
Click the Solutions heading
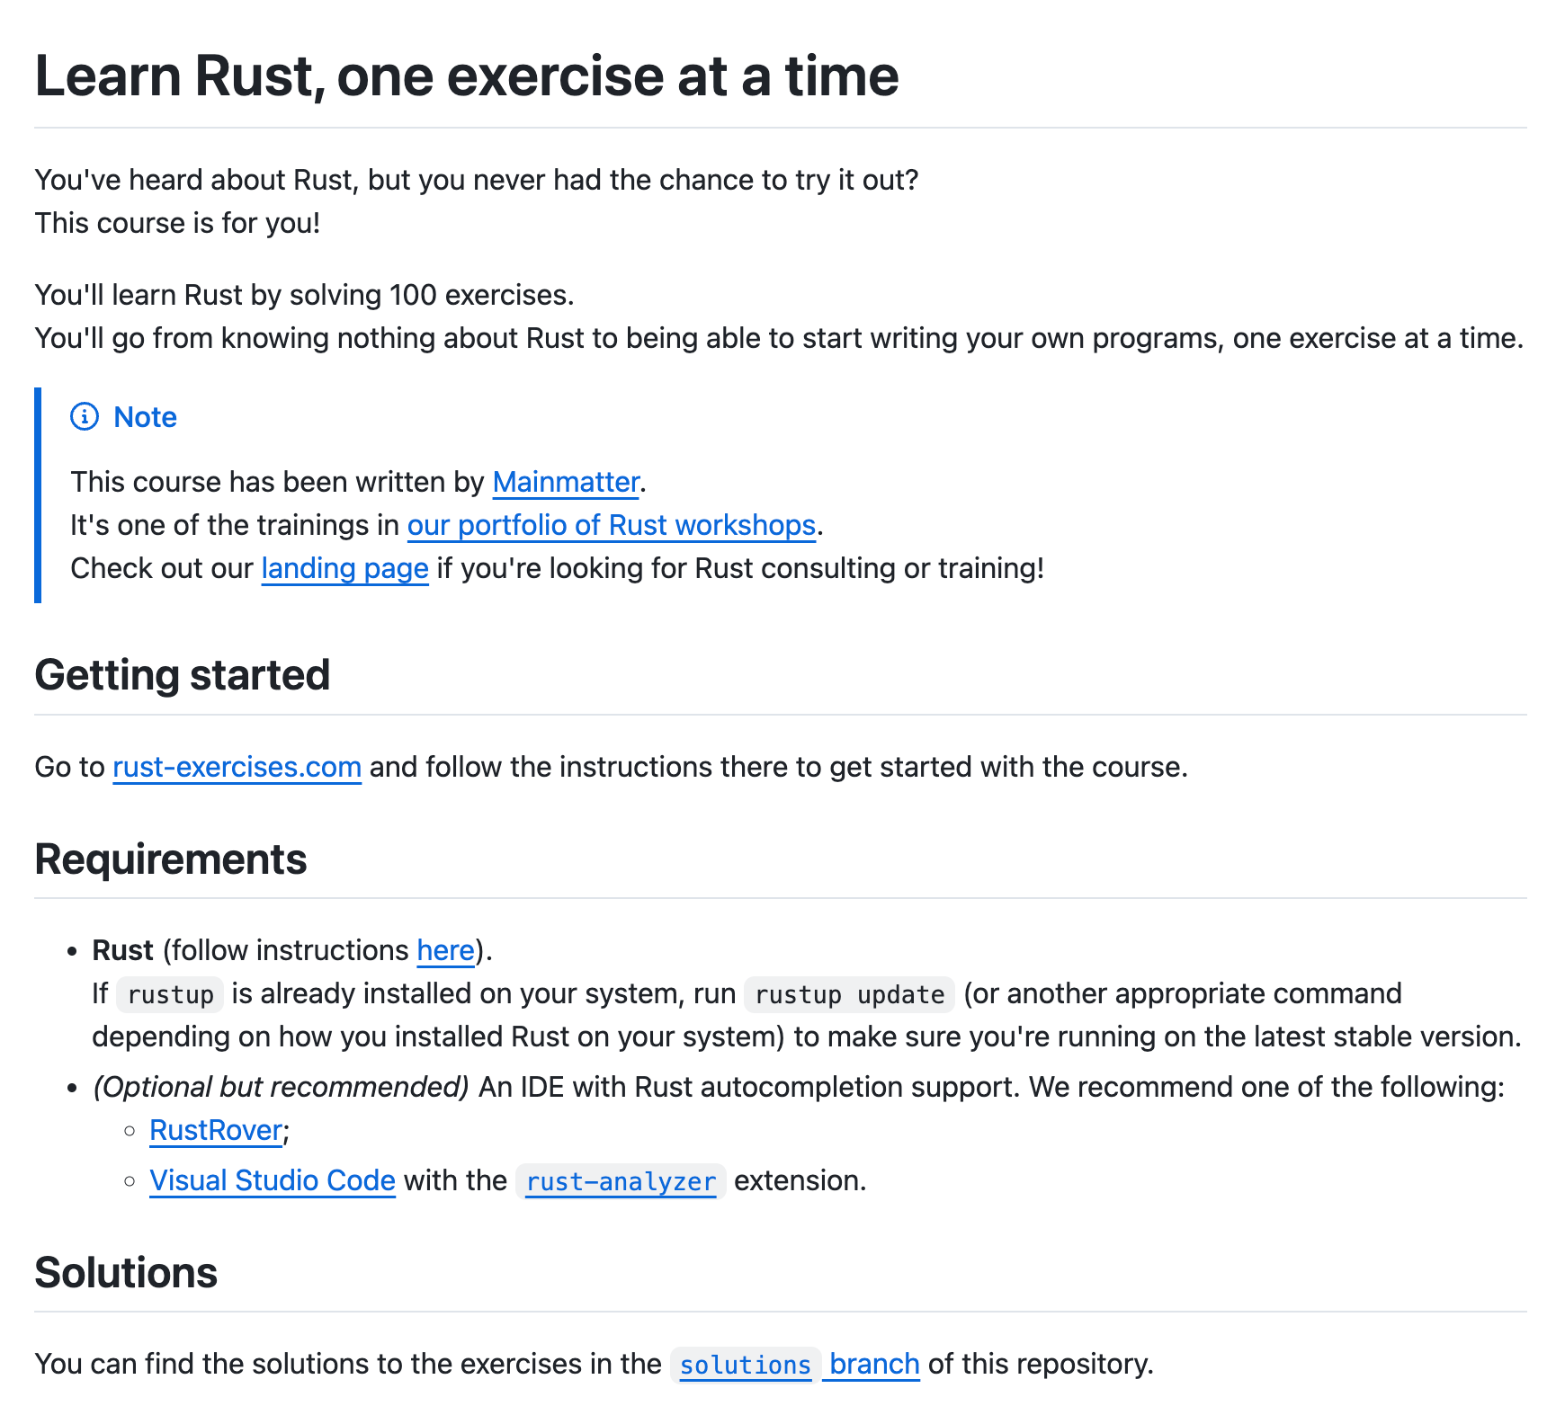[x=126, y=1273]
